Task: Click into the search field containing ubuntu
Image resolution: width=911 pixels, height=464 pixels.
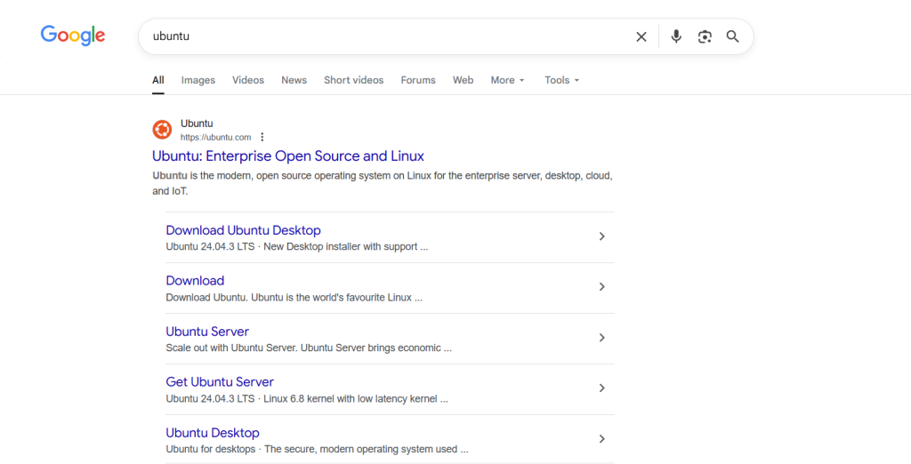Action: pyautogui.click(x=383, y=36)
